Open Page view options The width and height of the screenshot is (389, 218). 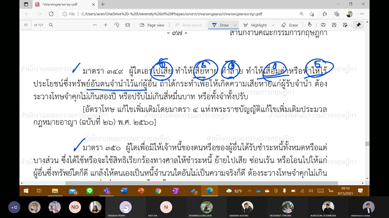152,25
